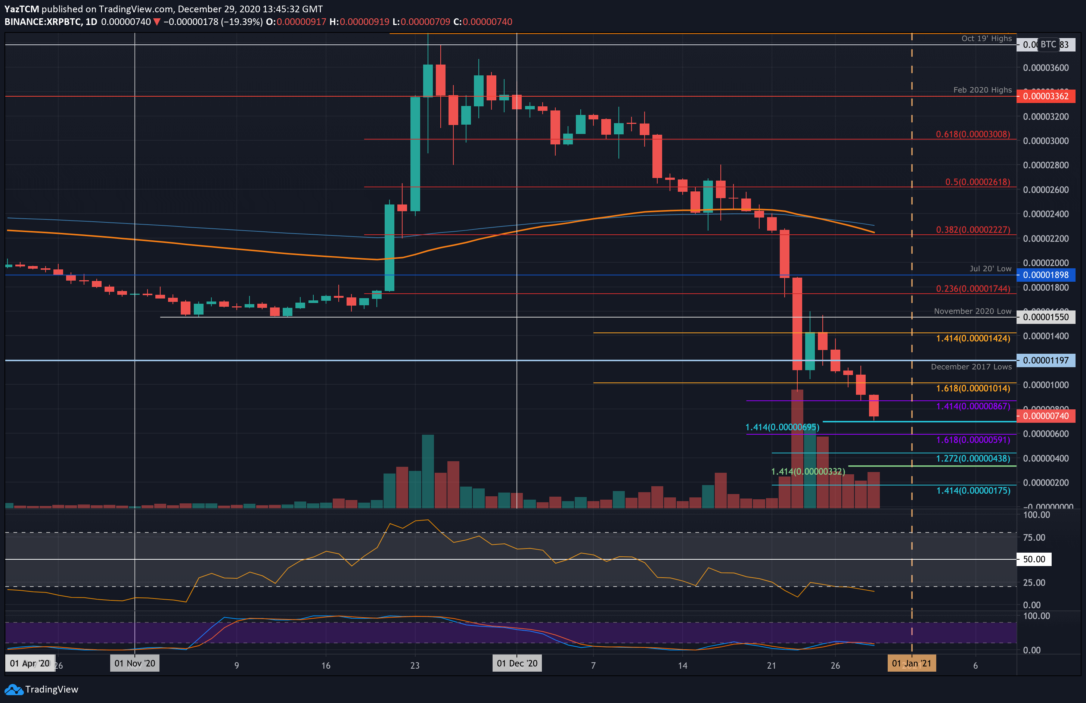Click the 01 Jan '21 orange date marker
This screenshot has width=1086, height=703.
tap(911, 663)
